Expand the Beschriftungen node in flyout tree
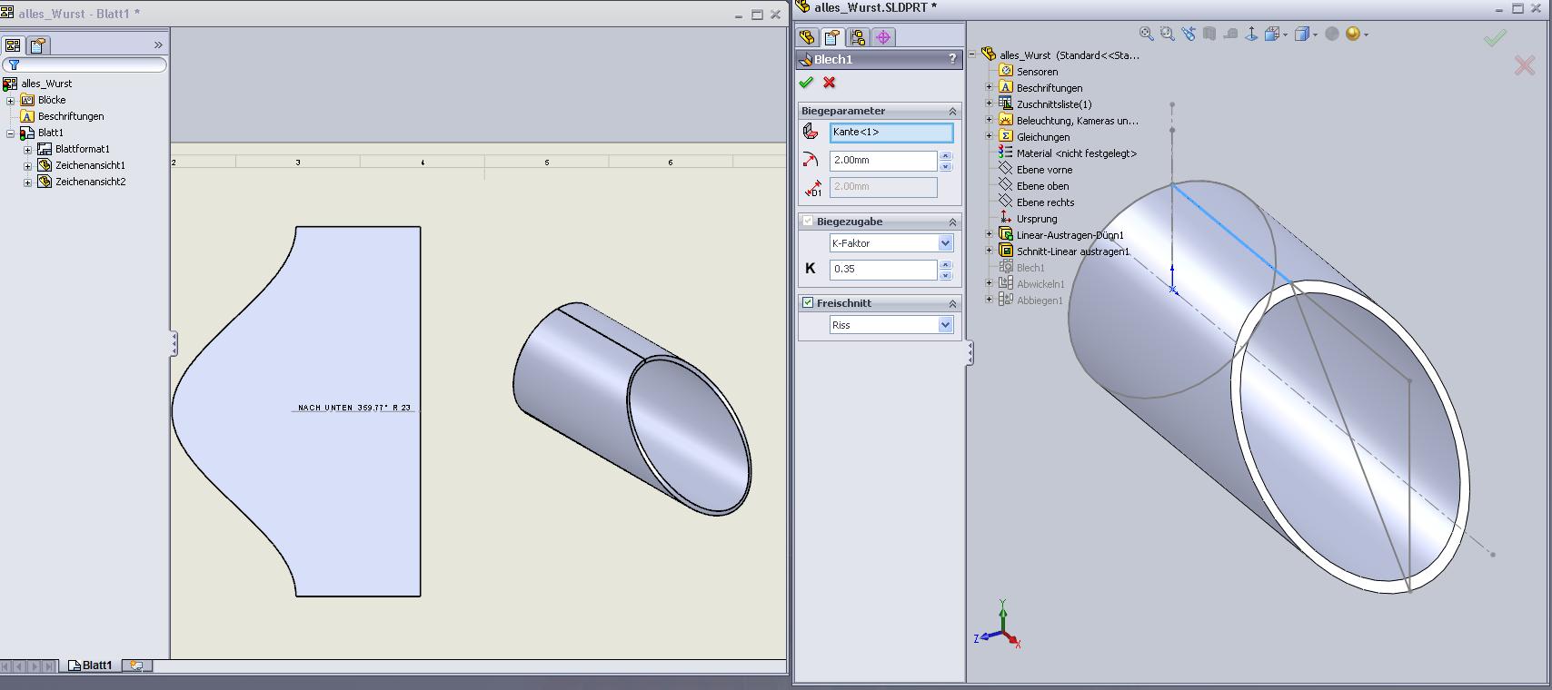Screen dimensions: 1552x690 (990, 88)
